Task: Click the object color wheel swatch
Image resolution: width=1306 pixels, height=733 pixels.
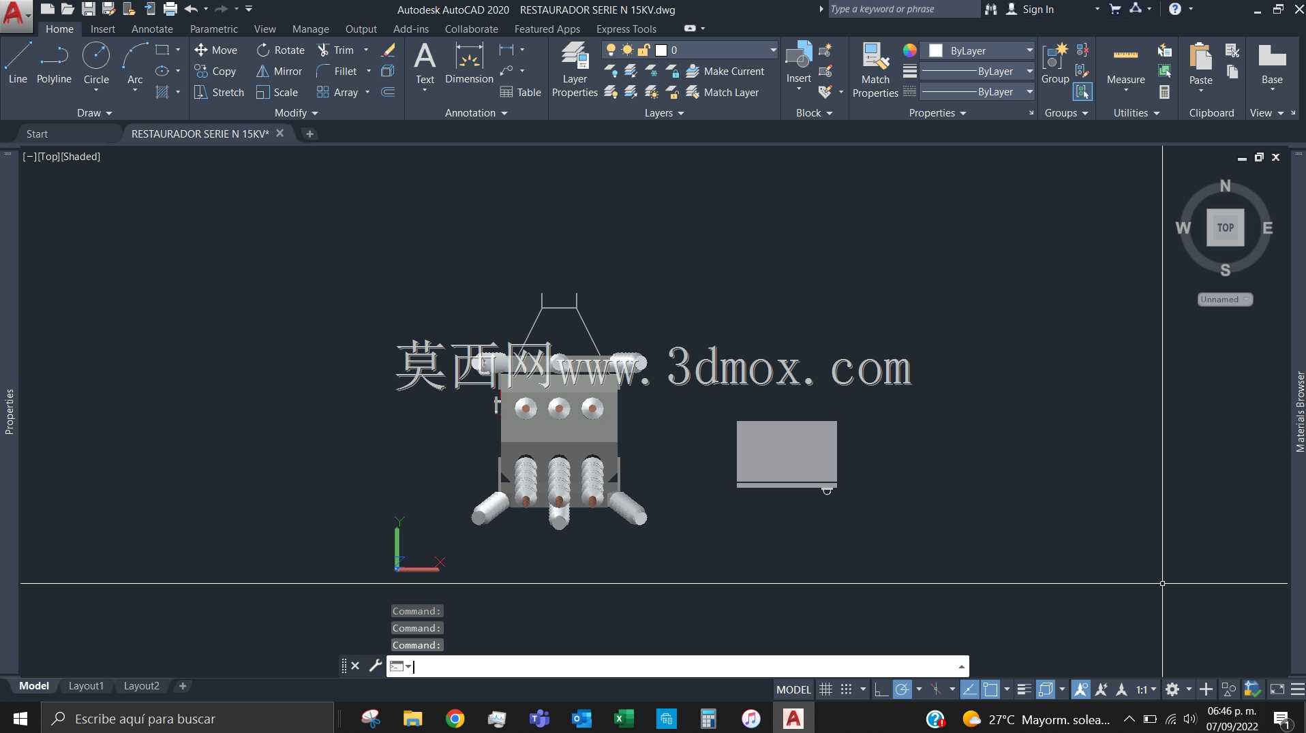Action: 909,50
